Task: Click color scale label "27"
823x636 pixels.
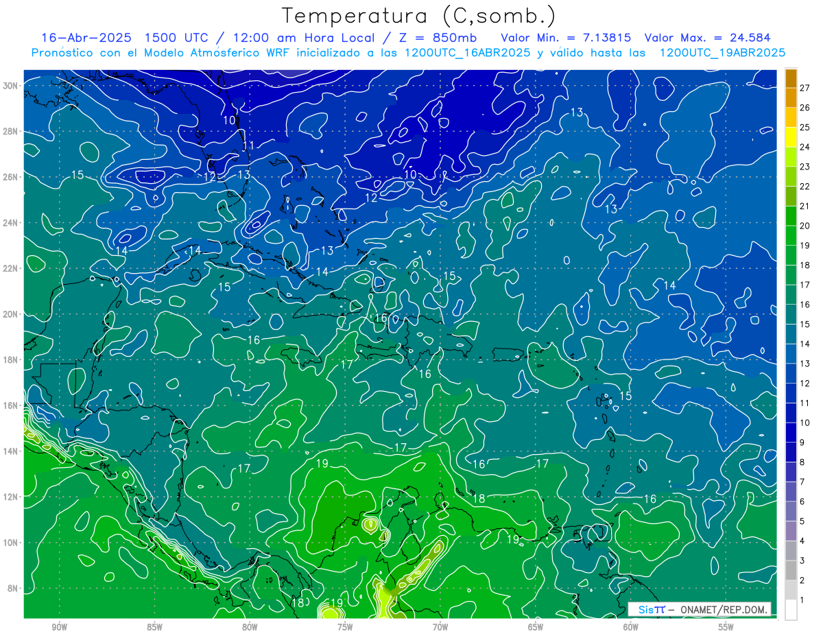Action: coord(805,88)
